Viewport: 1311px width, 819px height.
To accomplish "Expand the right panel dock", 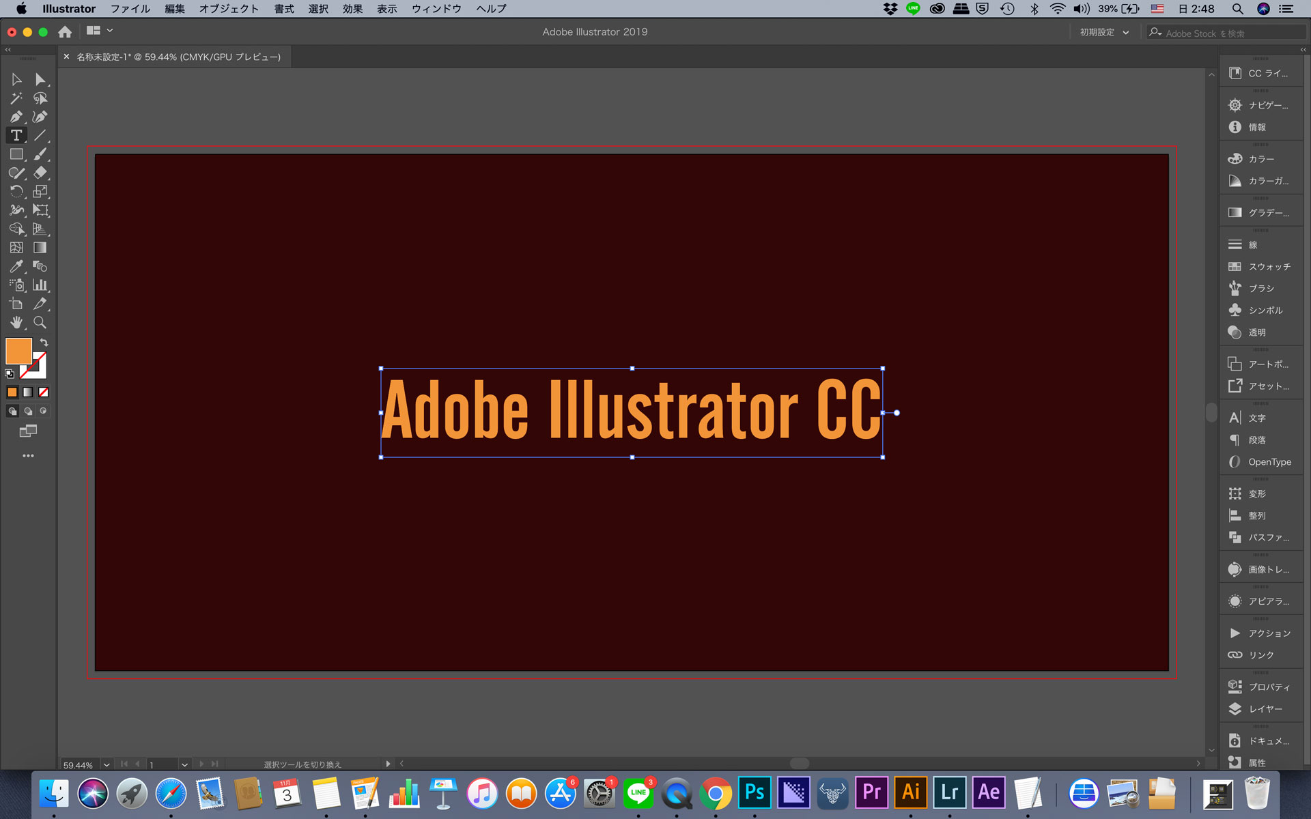I will [1303, 50].
